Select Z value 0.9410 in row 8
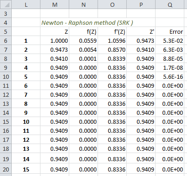Image resolution: width=187 pixels, height=176 pixels. click(x=55, y=59)
